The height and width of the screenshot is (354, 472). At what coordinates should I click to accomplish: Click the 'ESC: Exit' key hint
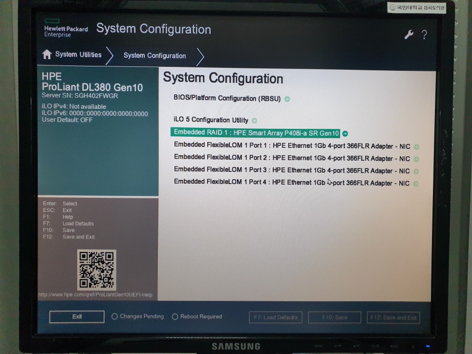[57, 210]
